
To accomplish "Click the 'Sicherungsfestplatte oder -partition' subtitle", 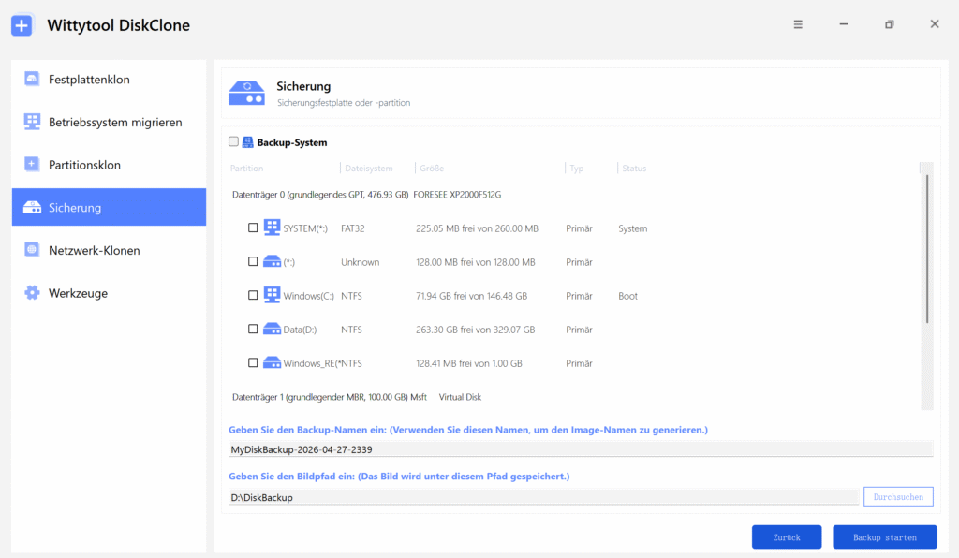I will pos(344,103).
